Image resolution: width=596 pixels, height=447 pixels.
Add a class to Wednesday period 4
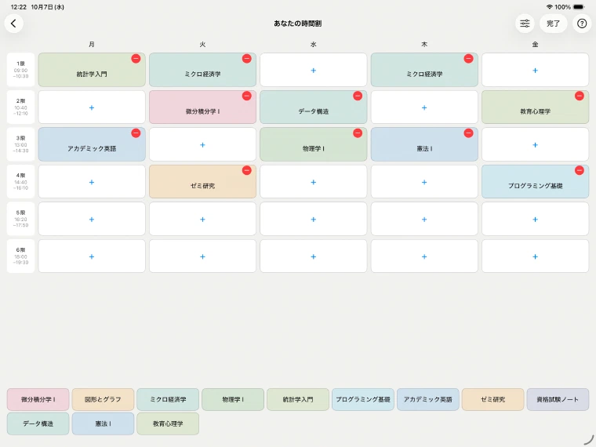[313, 182]
